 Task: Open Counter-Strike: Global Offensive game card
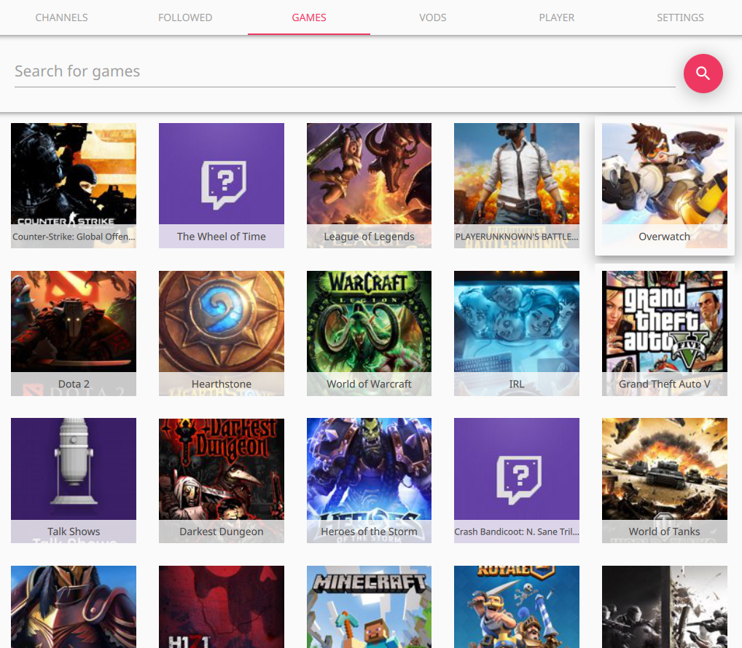coord(74,185)
